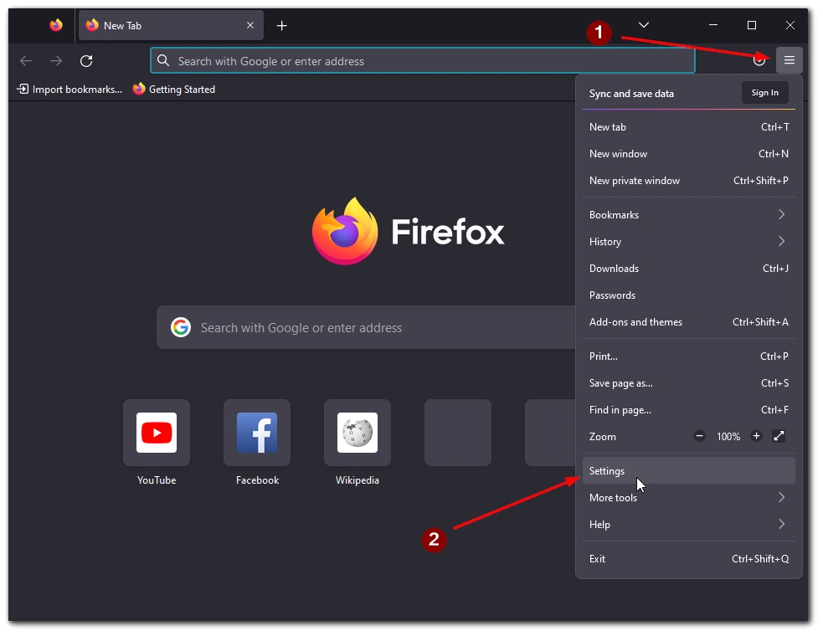This screenshot has height=636, width=823.
Task: Open the list all tabs dropdown arrow
Action: tap(644, 24)
